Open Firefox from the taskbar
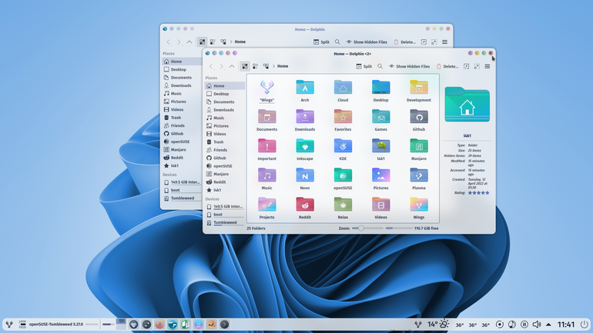This screenshot has width=593, height=333. click(159, 325)
